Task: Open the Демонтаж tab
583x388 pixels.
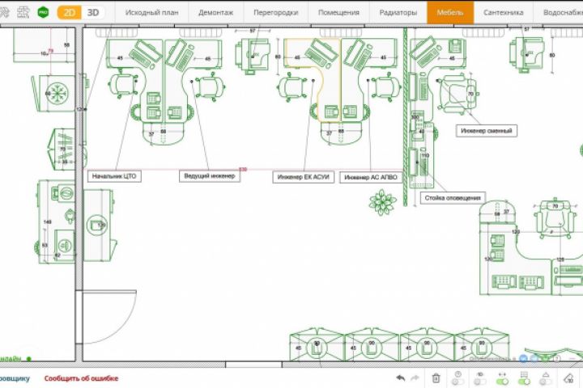Action: point(215,13)
